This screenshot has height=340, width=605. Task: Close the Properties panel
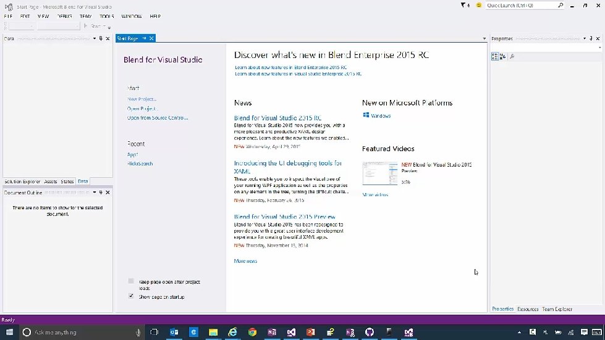click(598, 38)
